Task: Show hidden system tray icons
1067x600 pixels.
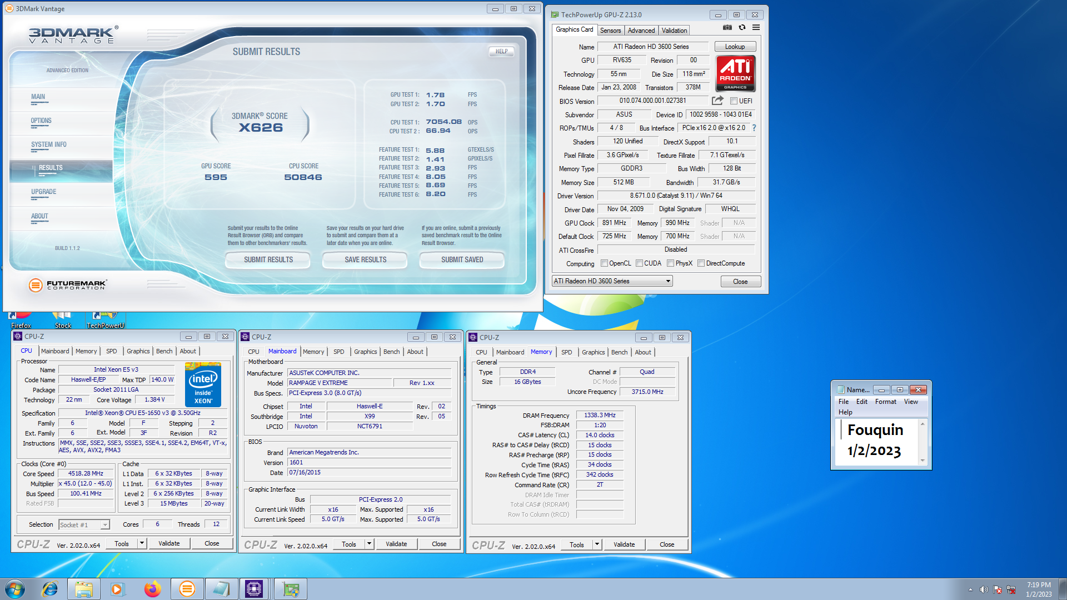Action: [970, 589]
